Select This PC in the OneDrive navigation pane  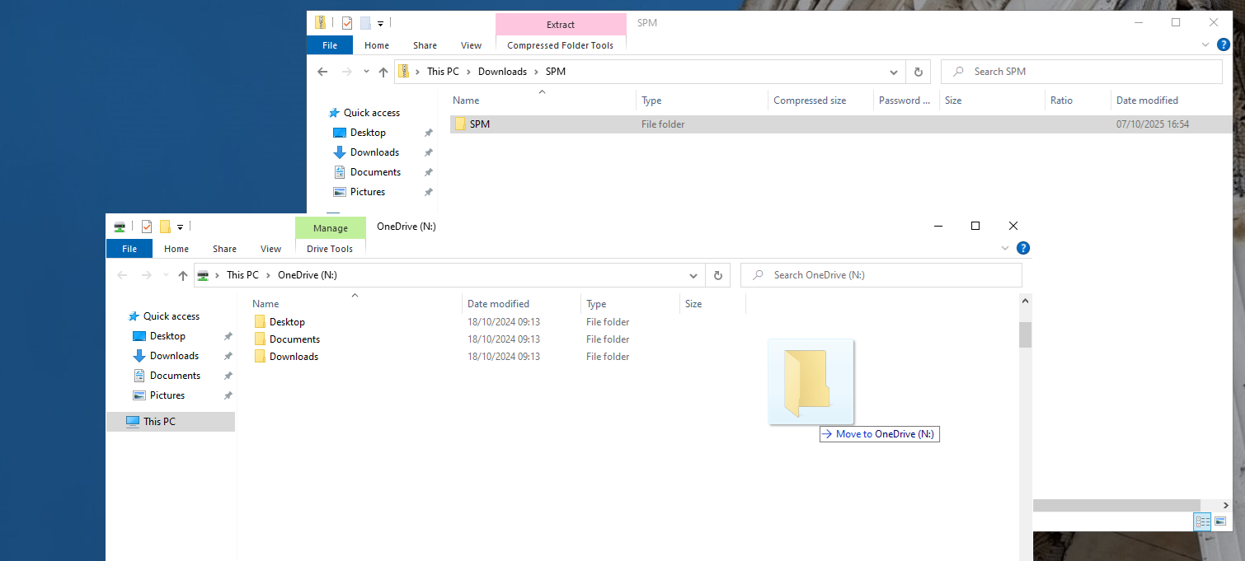point(159,422)
